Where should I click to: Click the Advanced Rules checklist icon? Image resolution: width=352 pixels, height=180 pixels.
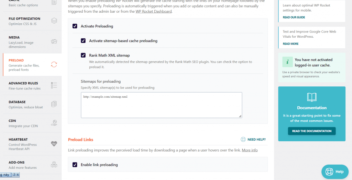pos(54,85)
